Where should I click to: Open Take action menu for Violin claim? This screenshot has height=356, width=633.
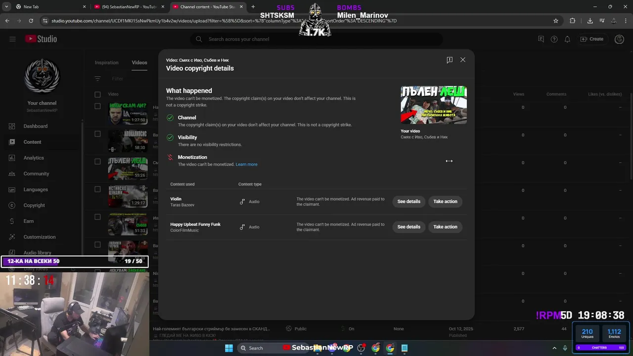[x=445, y=202]
